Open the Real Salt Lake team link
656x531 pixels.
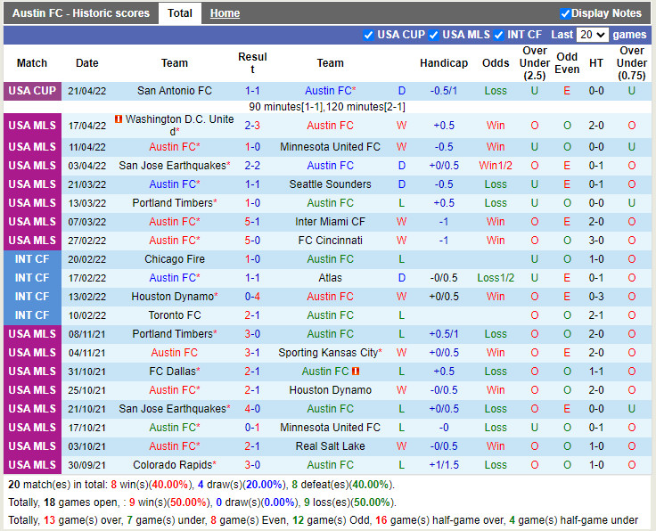330,446
